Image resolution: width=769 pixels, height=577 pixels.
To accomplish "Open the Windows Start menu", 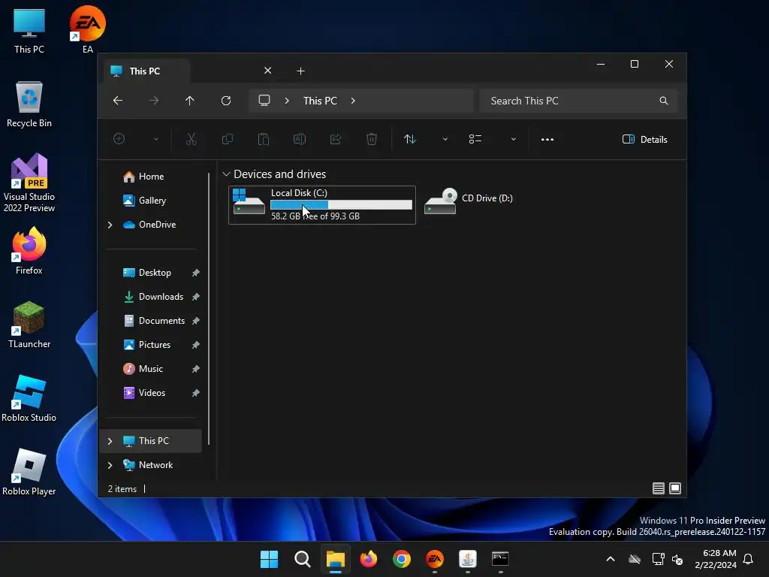I will (x=270, y=559).
